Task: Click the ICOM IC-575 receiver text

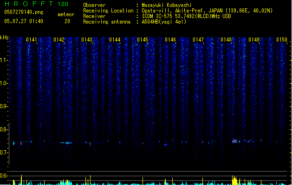Action: pos(186,16)
